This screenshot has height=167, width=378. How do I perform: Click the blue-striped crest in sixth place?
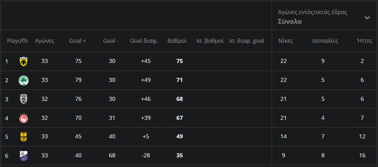click(23, 156)
